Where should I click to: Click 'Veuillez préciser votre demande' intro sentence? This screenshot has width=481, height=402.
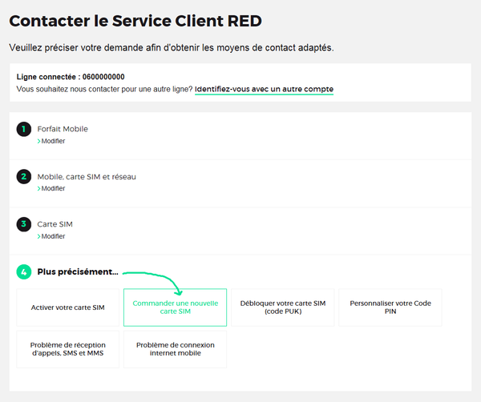point(172,48)
